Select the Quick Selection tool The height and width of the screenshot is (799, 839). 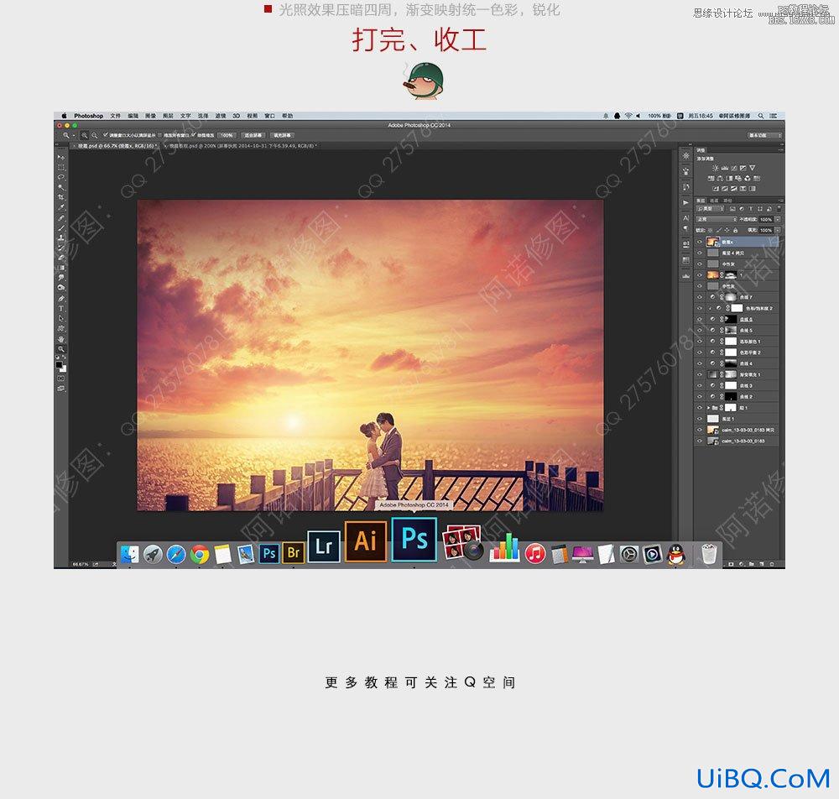point(61,187)
